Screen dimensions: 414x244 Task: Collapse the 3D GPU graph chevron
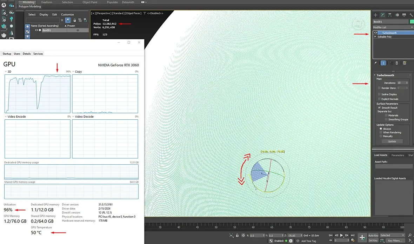coord(6,72)
